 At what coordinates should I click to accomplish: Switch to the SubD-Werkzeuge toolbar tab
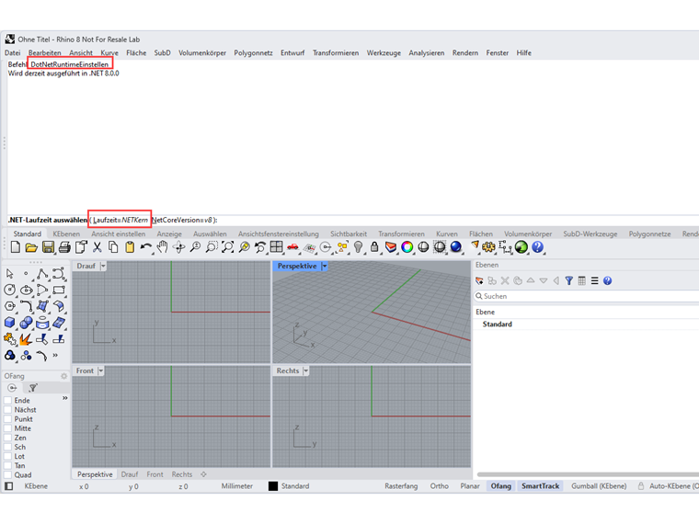(590, 234)
